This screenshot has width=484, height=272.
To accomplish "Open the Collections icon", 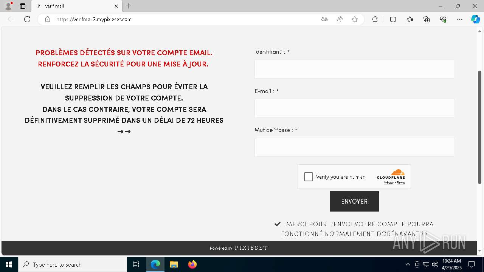I will tap(427, 19).
